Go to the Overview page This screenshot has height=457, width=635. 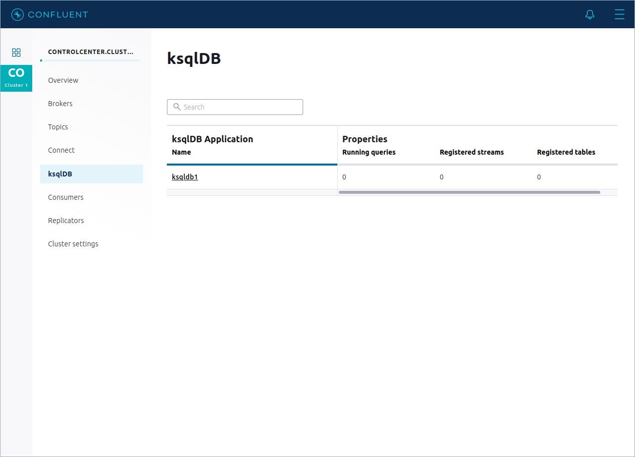pyautogui.click(x=63, y=80)
